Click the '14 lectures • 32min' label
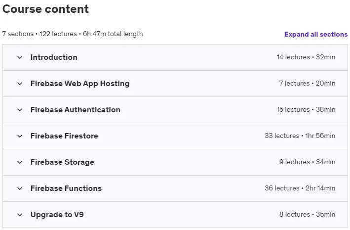Image resolution: width=350 pixels, height=230 pixels. pyautogui.click(x=306, y=57)
